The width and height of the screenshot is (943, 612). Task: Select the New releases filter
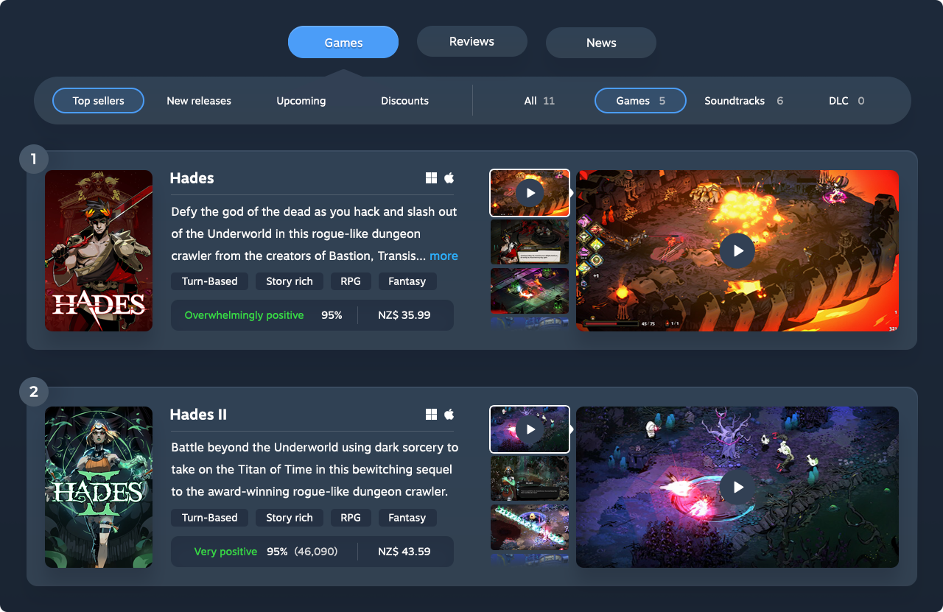tap(199, 101)
